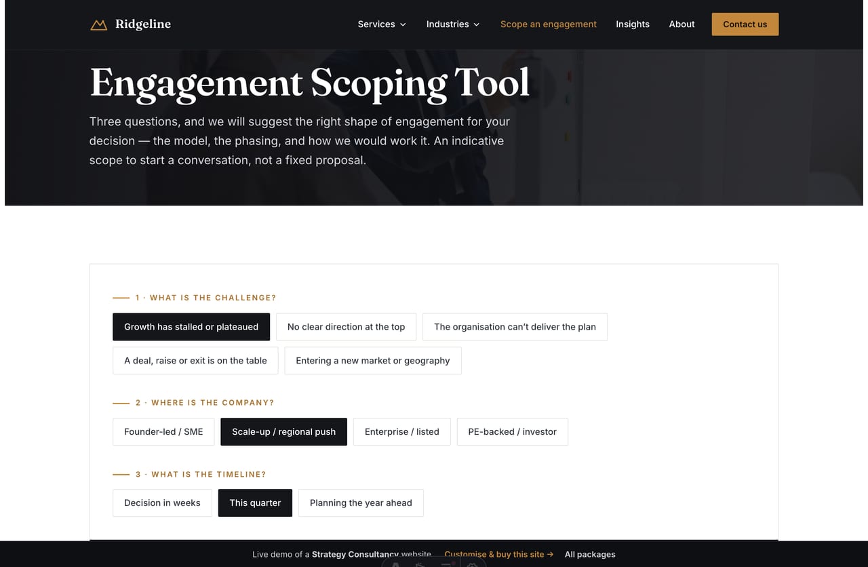Select Planning the year ahead timeline
The image size is (868, 567).
pos(361,503)
